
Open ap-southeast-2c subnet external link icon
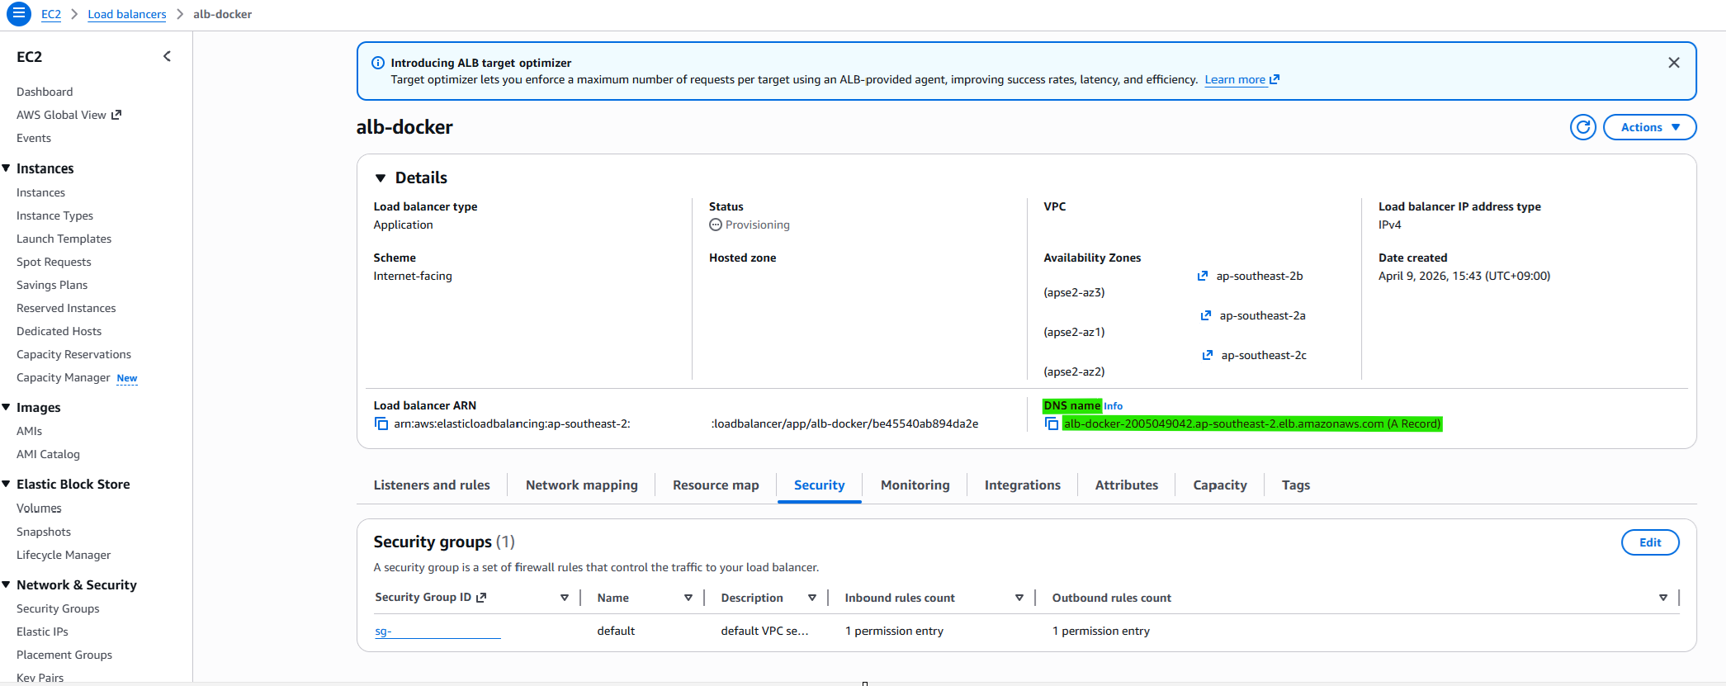(1208, 355)
